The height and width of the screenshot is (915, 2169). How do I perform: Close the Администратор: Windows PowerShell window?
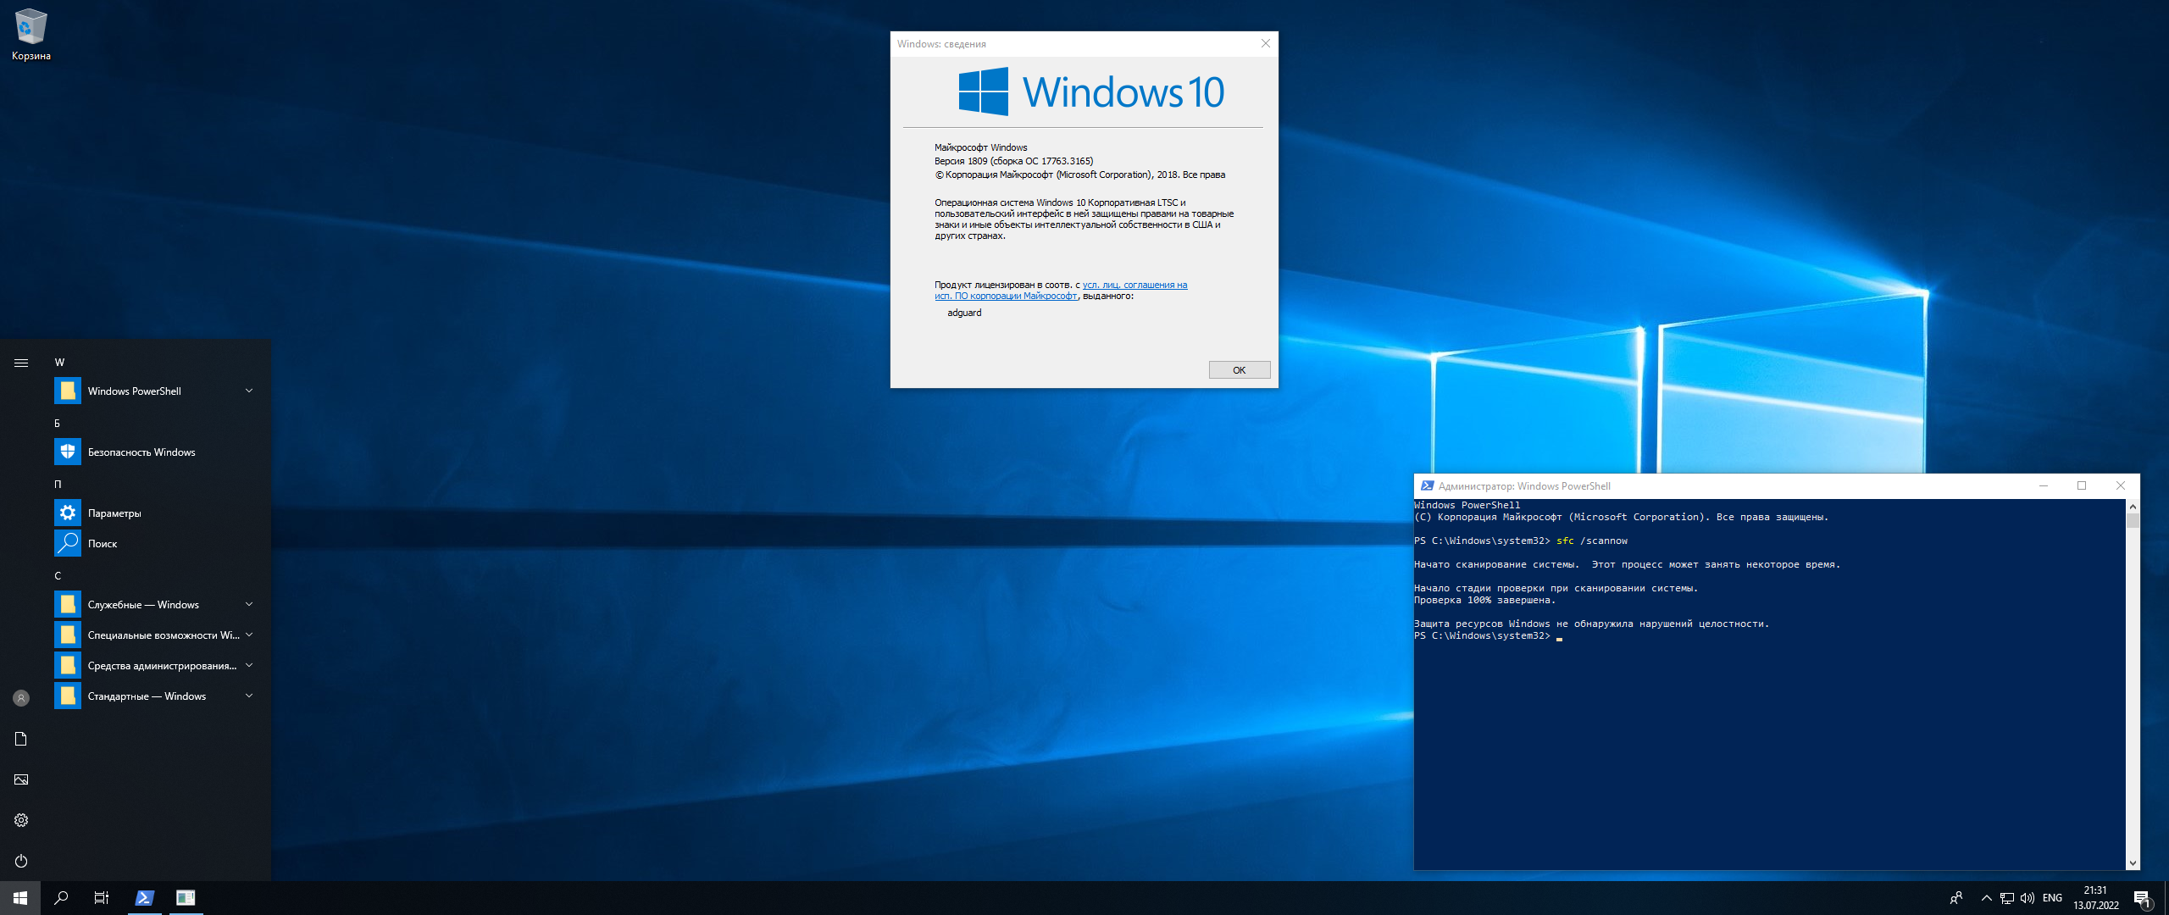pyautogui.click(x=2121, y=485)
